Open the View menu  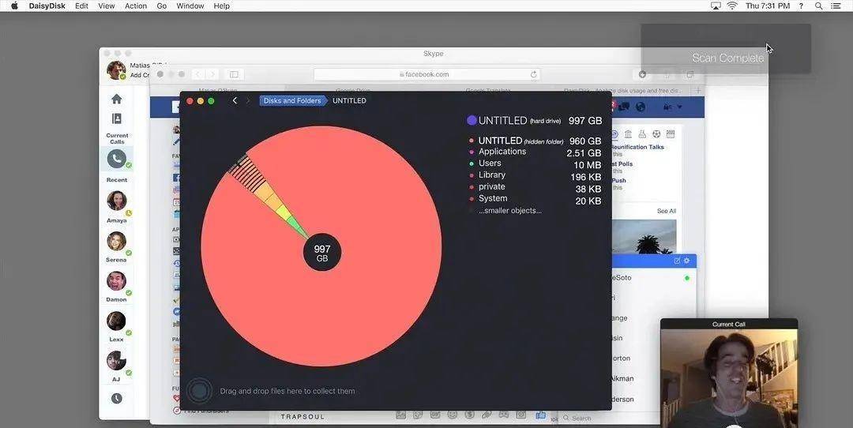tap(106, 6)
